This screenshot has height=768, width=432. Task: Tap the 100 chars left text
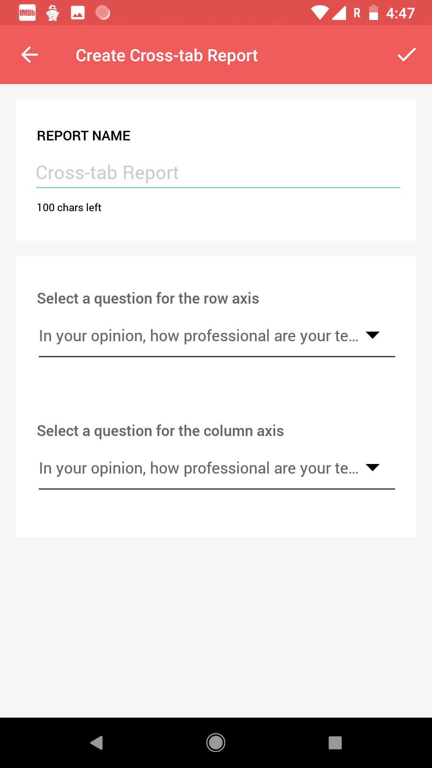[x=69, y=207]
